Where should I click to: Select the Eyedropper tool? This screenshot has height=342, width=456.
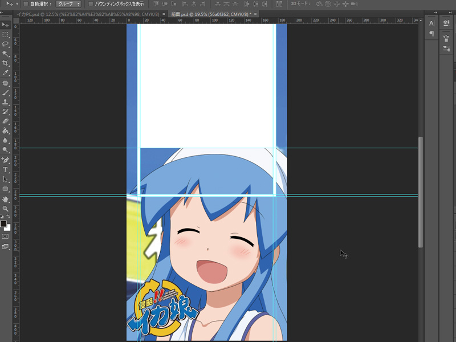(x=5, y=73)
